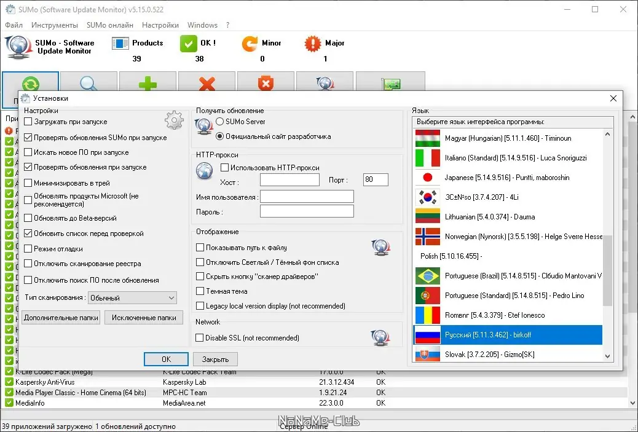Screen dimensions: 638x432
Task: Click the SUMo globe logo icon
Action: (x=18, y=47)
